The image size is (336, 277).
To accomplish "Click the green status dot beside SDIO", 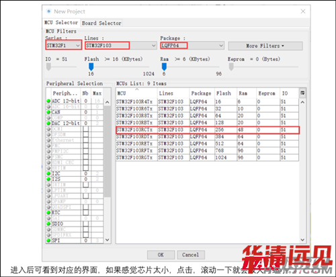I will pyautogui.click(x=48, y=224).
